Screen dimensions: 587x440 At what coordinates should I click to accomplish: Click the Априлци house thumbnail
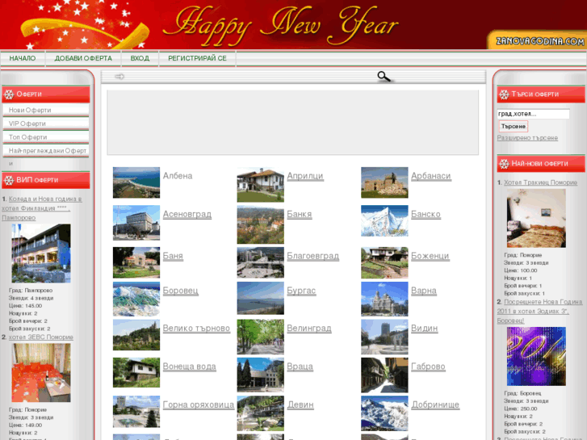[x=261, y=185]
